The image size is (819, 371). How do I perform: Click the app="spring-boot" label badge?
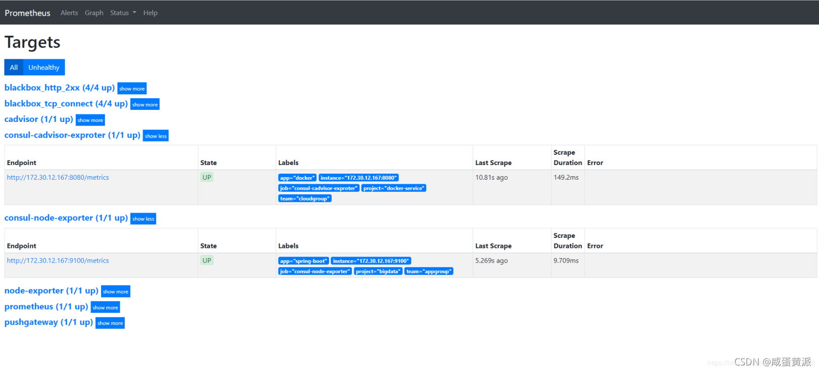[x=303, y=261]
